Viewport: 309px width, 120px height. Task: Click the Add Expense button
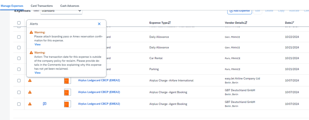240,11
